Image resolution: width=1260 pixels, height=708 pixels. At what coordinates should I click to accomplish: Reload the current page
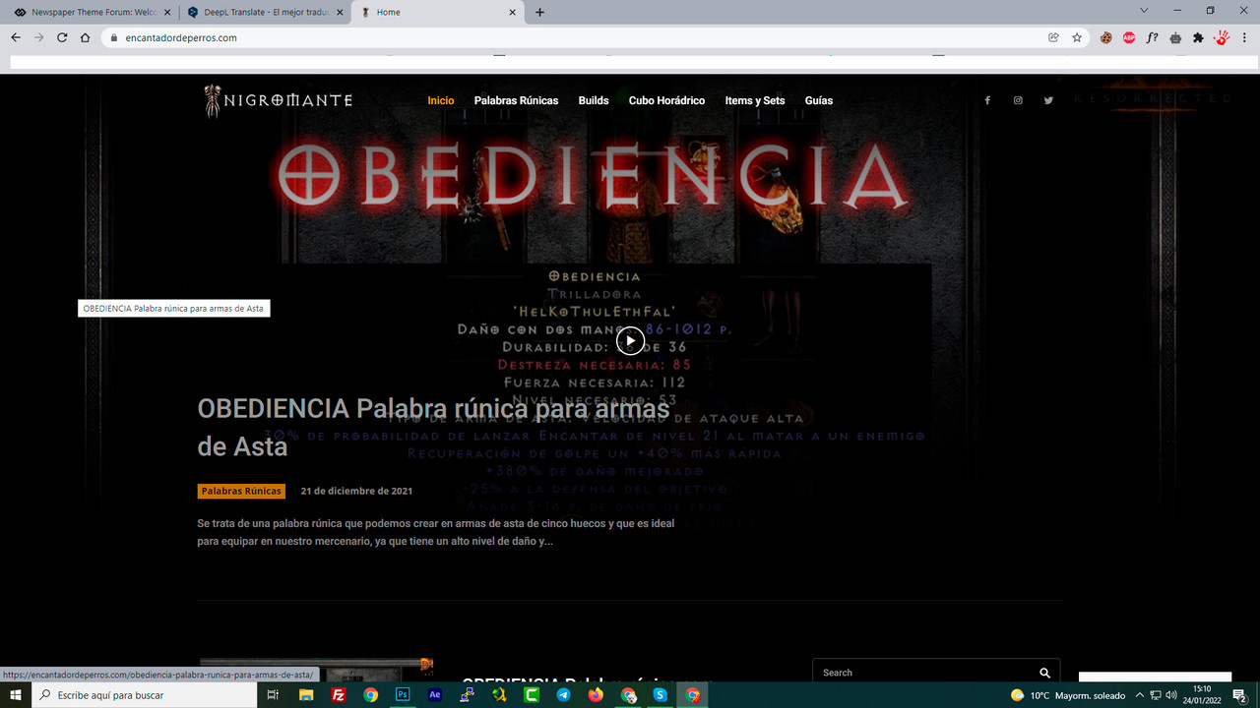coord(62,37)
